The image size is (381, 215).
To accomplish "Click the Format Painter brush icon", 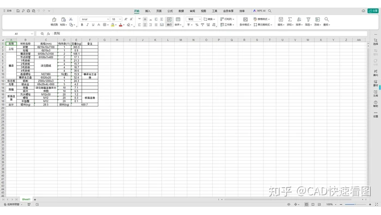I will 54,20.
